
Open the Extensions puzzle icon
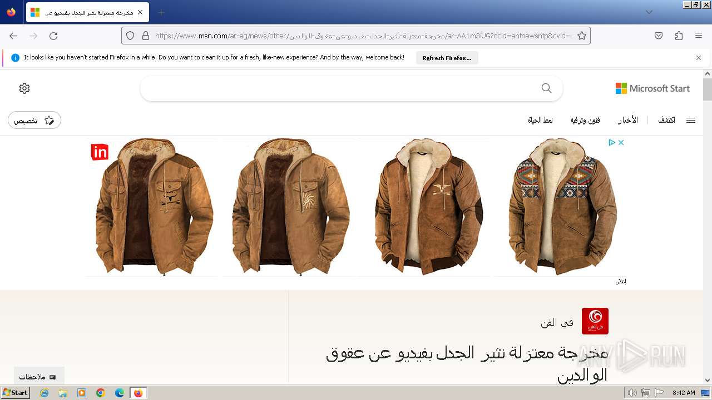tap(679, 36)
